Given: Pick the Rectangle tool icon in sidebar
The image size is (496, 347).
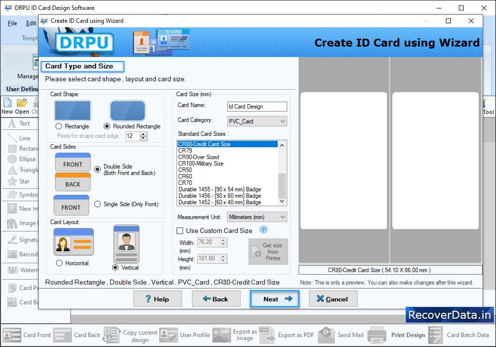Looking at the screenshot, I should tap(12, 149).
